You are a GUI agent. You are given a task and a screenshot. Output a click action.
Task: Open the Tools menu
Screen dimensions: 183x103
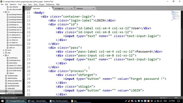click(35, 5)
